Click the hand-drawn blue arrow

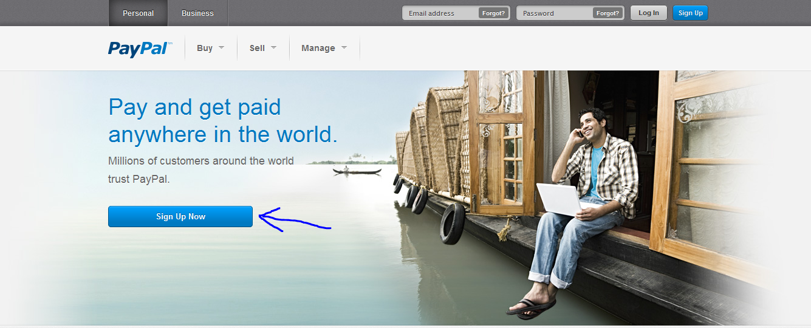pos(292,220)
